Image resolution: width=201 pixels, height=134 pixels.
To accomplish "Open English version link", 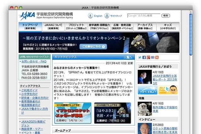I will [x=98, y=16].
